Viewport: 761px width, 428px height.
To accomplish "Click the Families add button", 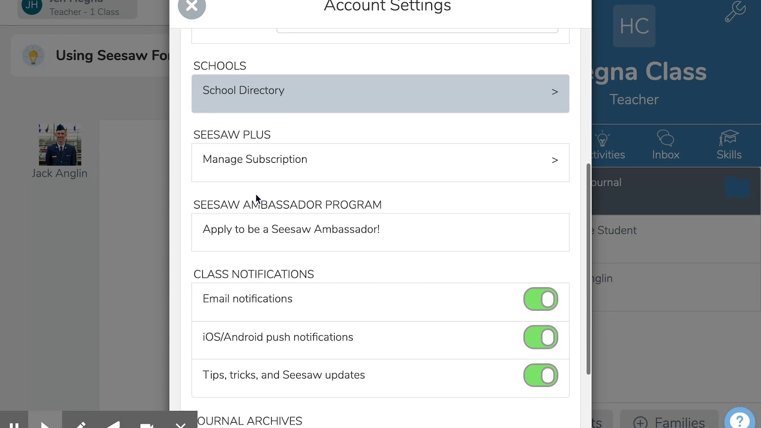I will [669, 420].
